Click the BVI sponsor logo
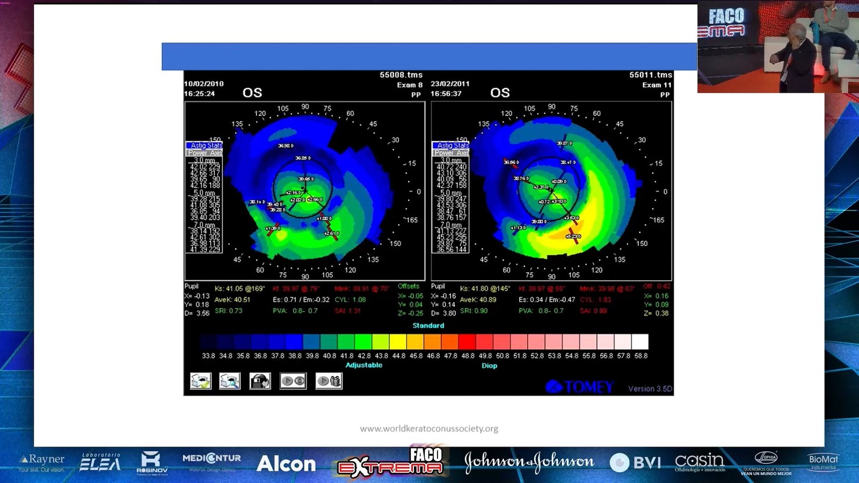 pos(636,462)
